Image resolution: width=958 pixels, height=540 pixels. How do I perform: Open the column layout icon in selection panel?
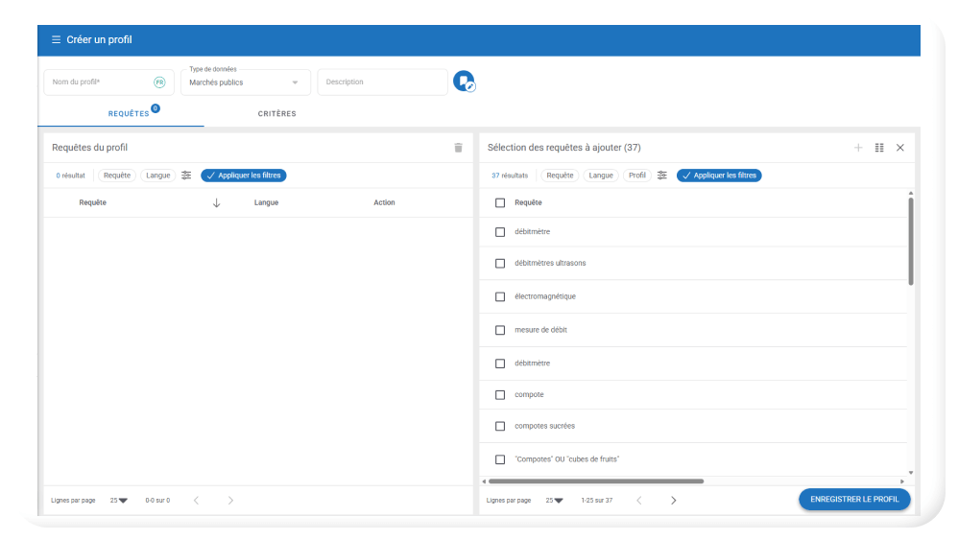pyautogui.click(x=879, y=148)
